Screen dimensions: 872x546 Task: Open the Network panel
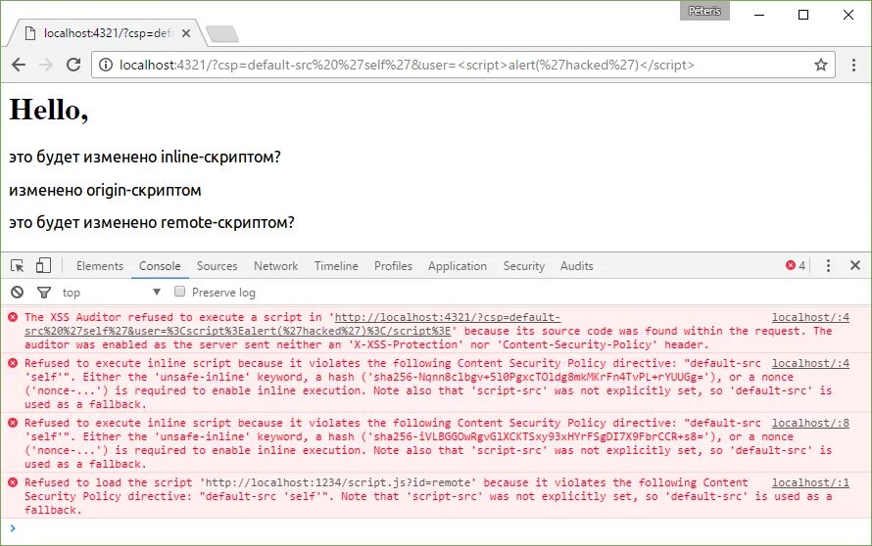[276, 266]
